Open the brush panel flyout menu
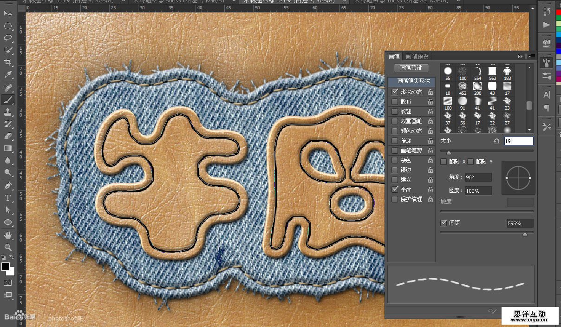Image resolution: width=561 pixels, height=327 pixels. click(532, 56)
